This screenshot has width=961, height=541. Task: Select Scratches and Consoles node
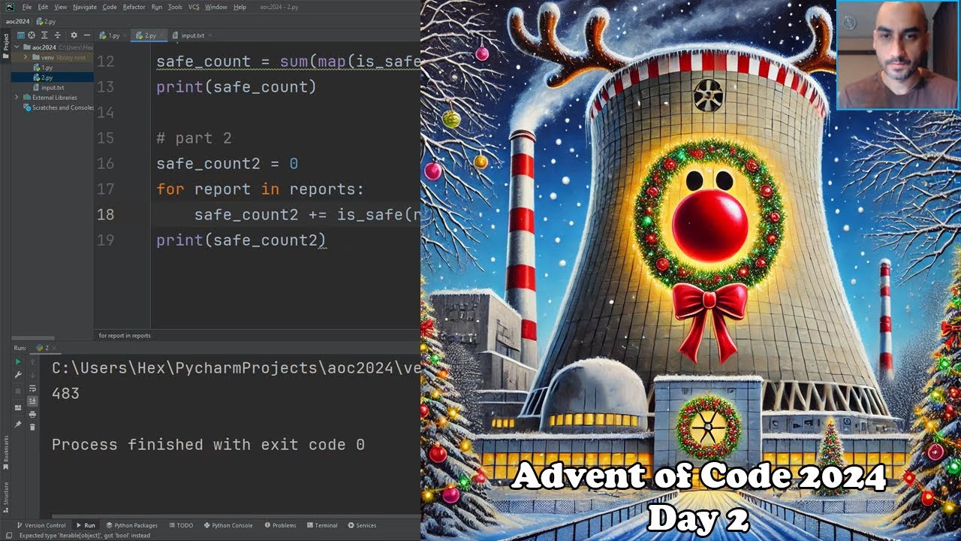[58, 107]
